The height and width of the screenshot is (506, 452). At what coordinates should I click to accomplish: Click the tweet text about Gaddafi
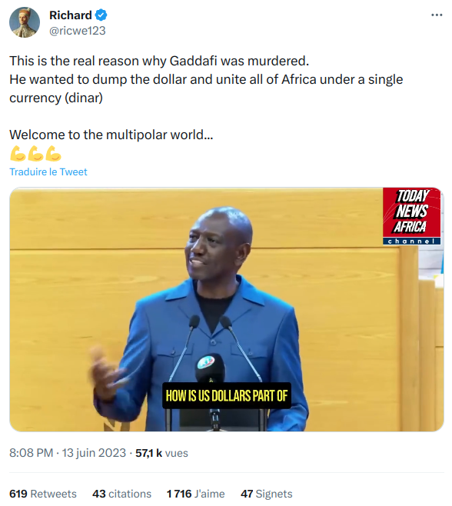(206, 79)
